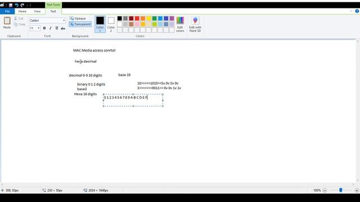Toggle Italic text formatting

point(51,28)
